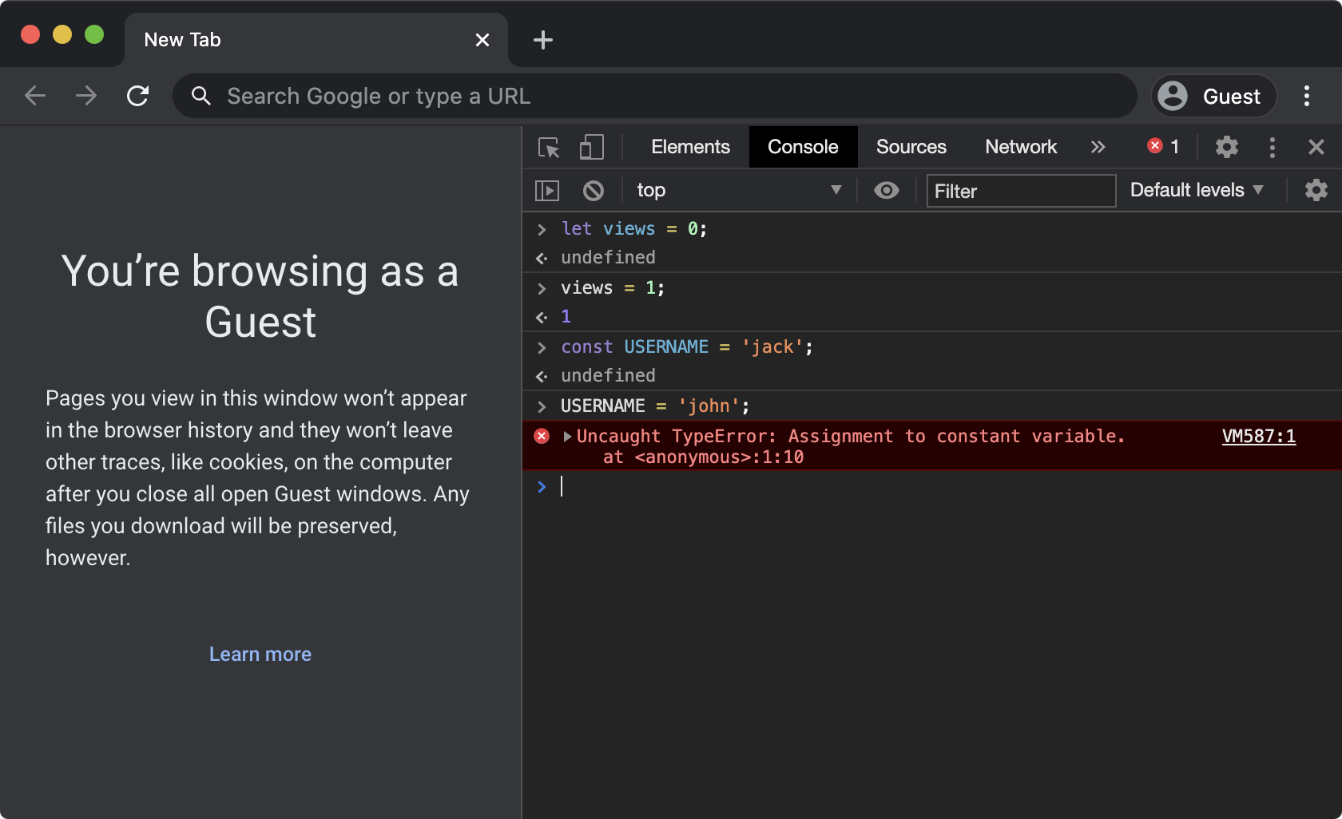Open the Default levels dropdown
1342x819 pixels.
(x=1197, y=190)
